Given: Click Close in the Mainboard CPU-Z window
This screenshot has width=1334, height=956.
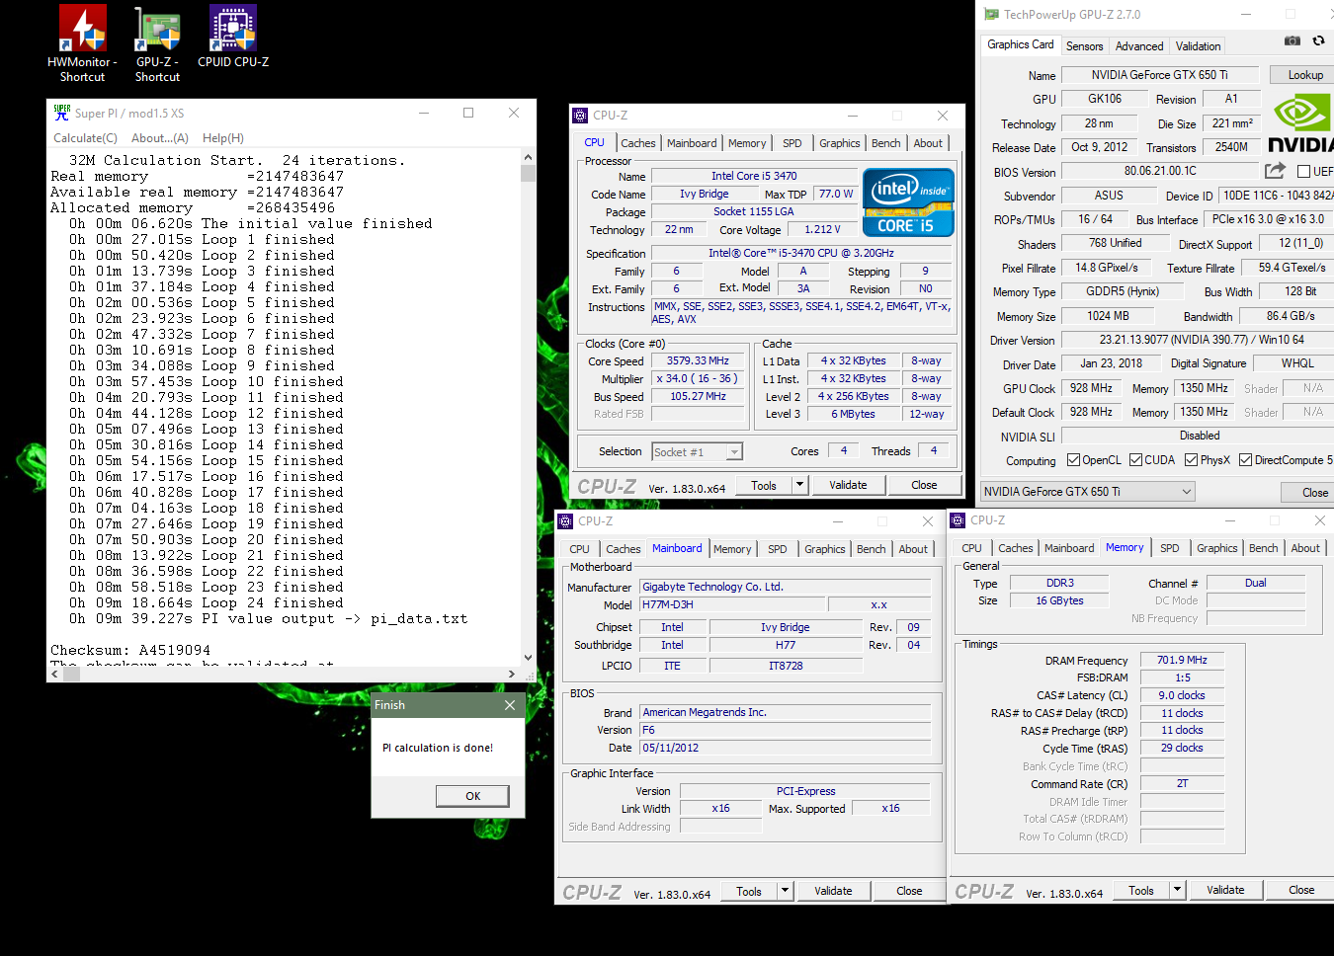Looking at the screenshot, I should (x=909, y=891).
